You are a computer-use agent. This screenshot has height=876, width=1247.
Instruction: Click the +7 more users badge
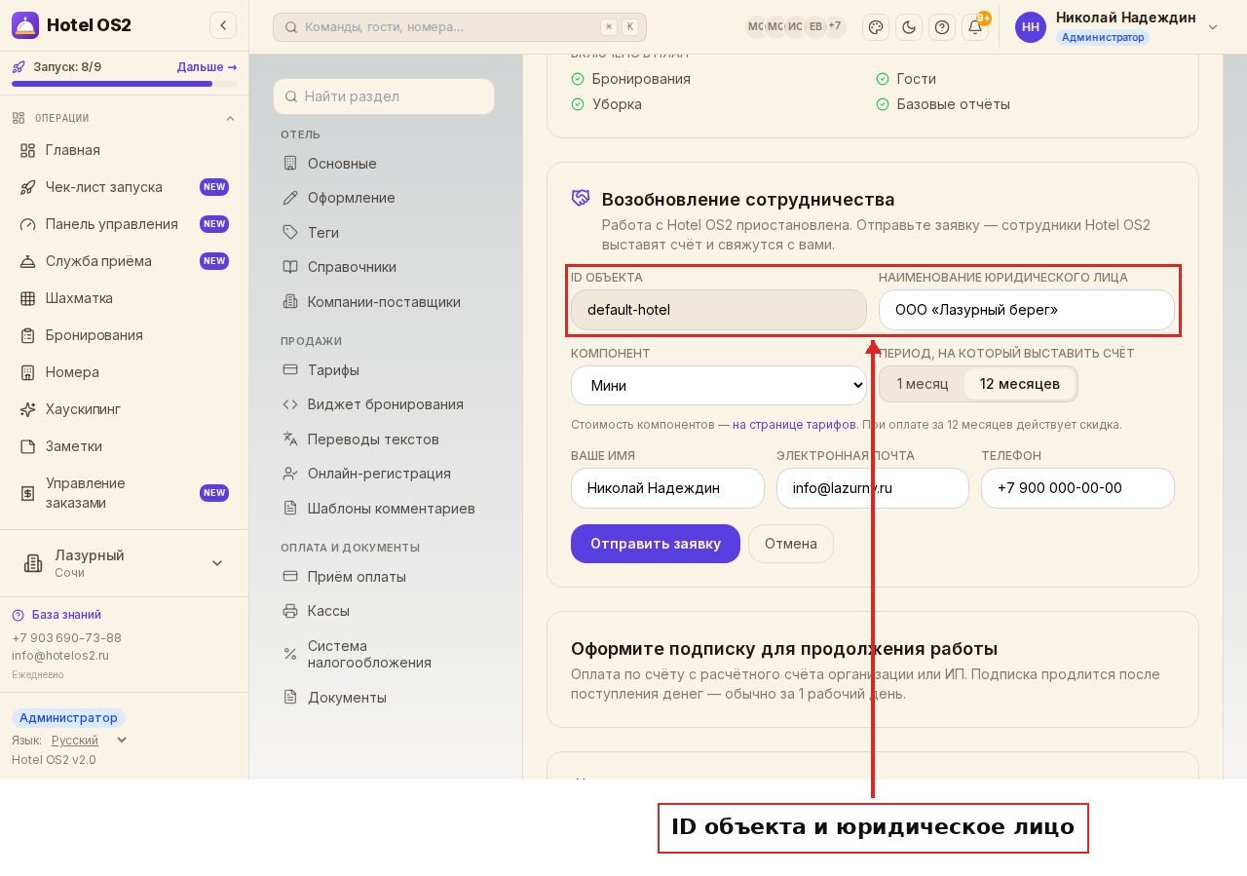[x=835, y=26]
